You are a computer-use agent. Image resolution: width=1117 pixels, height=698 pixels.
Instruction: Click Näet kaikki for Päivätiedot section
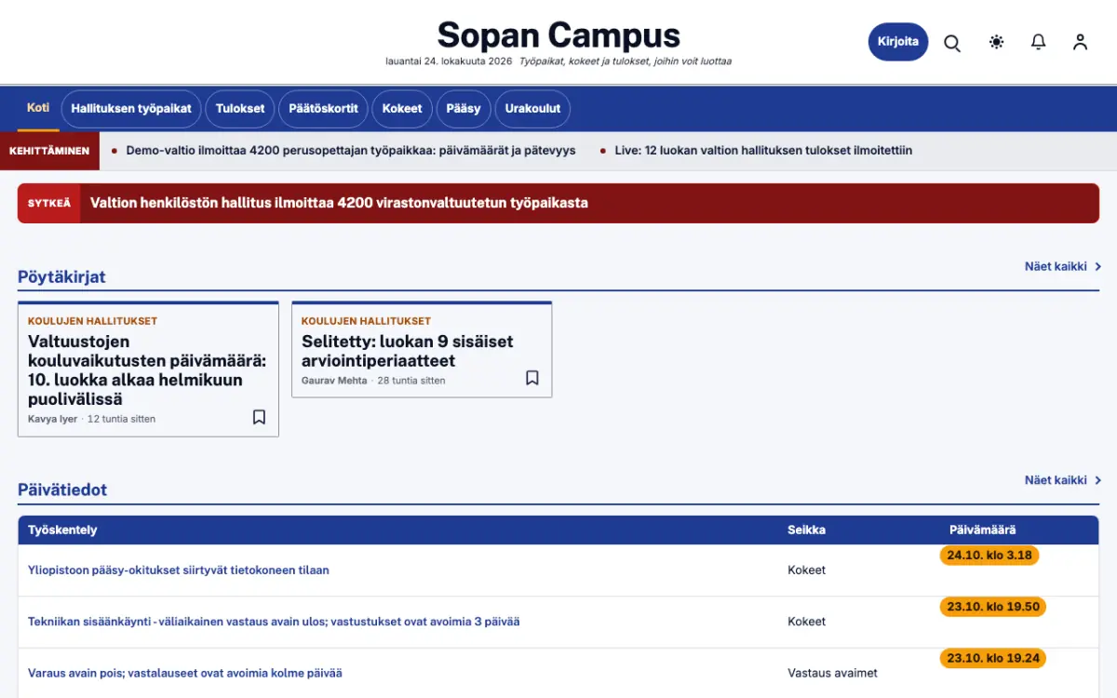1063,480
